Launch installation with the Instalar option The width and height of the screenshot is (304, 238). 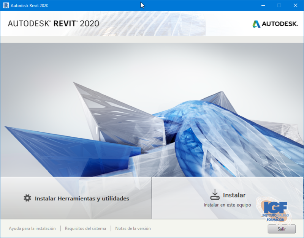pyautogui.click(x=235, y=195)
